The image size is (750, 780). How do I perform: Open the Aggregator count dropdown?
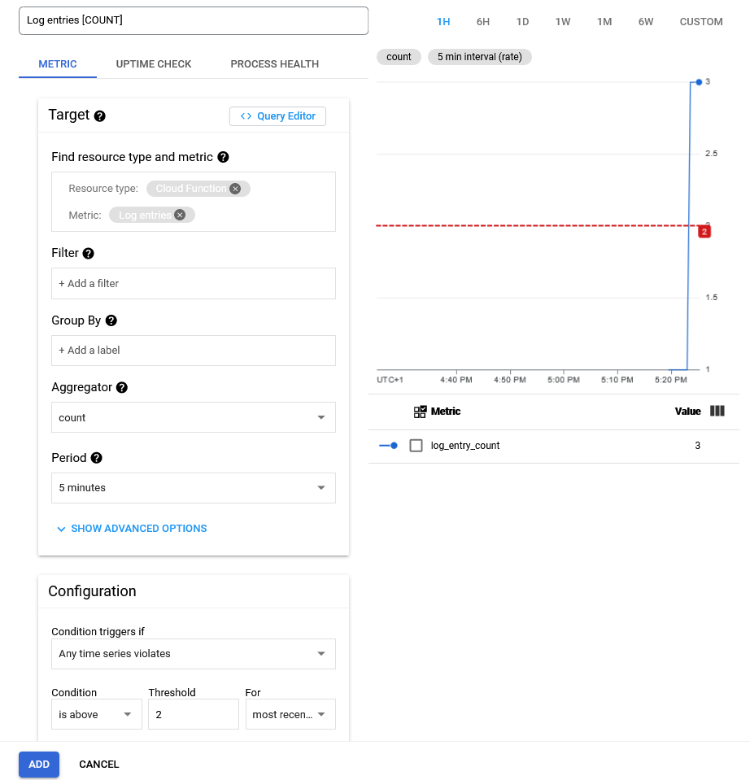194,417
